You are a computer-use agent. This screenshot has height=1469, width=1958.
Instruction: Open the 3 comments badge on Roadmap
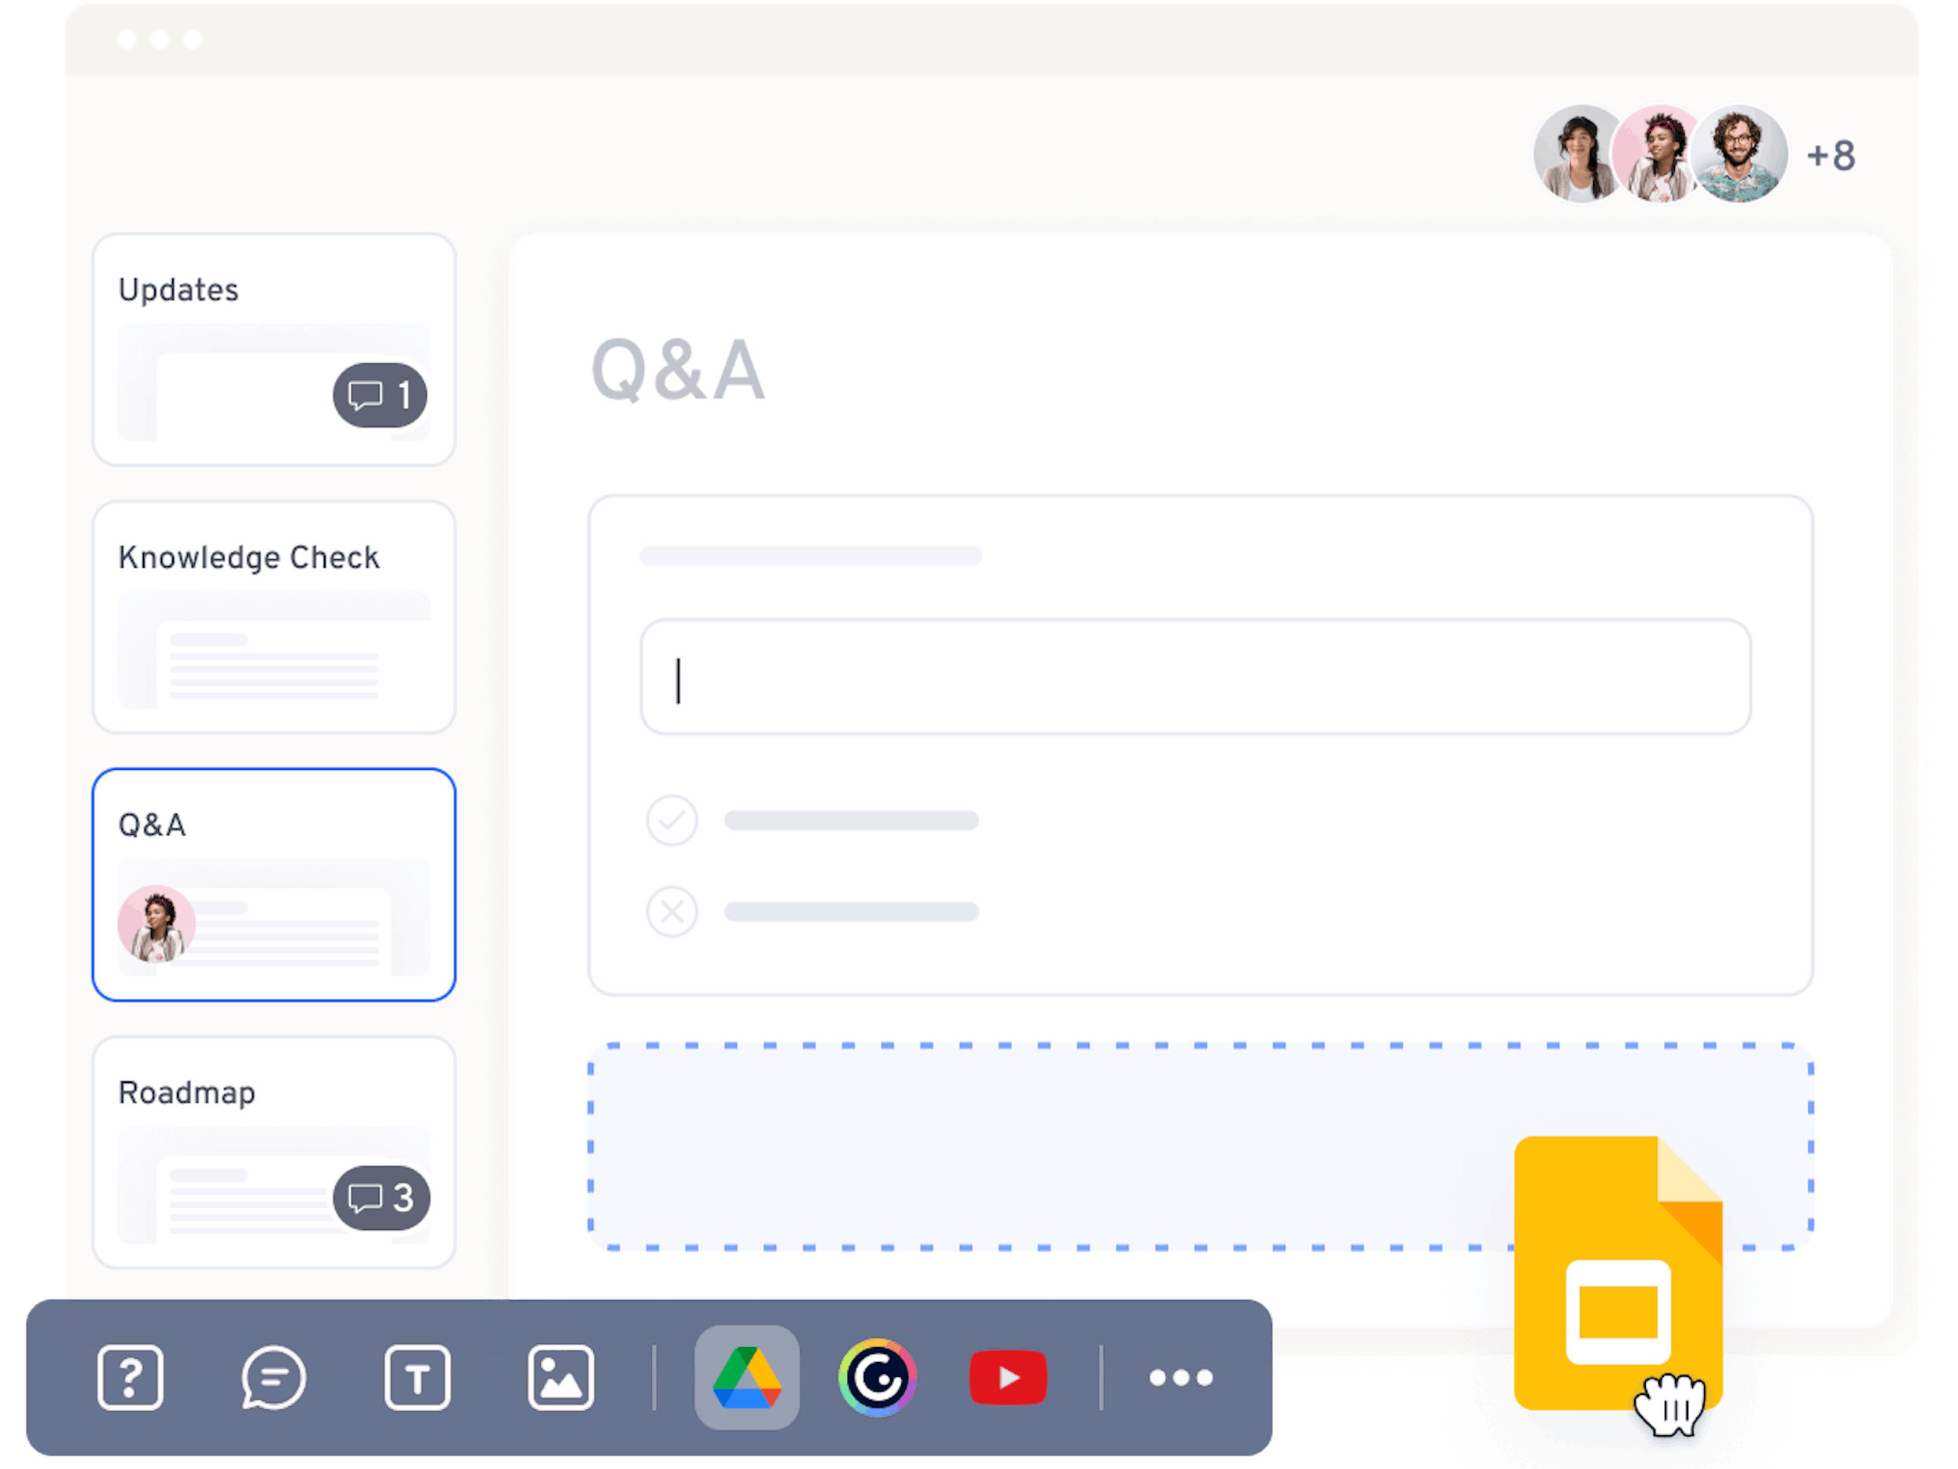pyautogui.click(x=381, y=1197)
